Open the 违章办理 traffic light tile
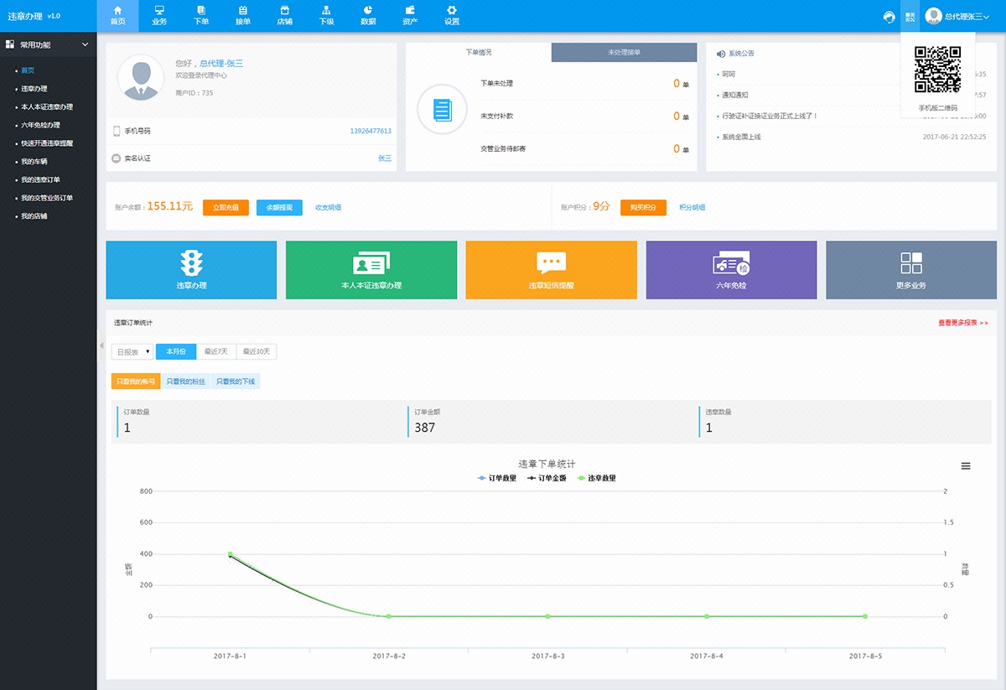Screen dimensions: 1006x690 pyautogui.click(x=191, y=270)
